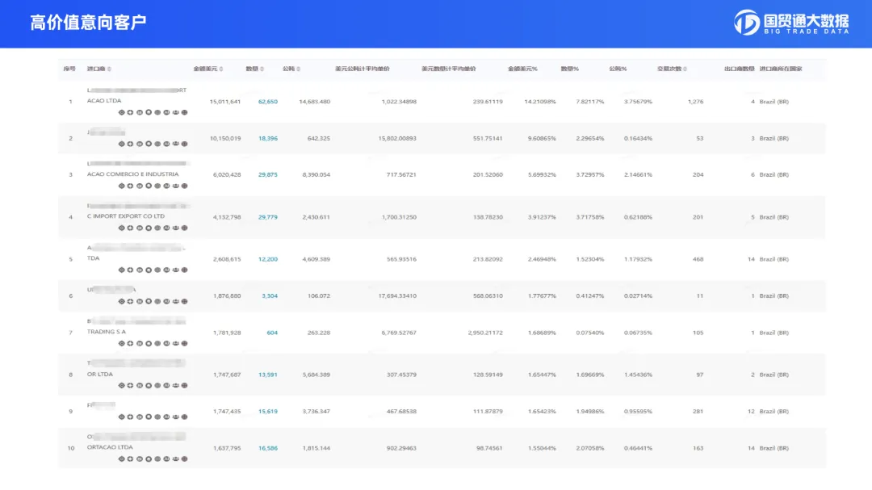872x490 pixels.
Task: Click the importer name TRADING S A
Action: click(107, 332)
